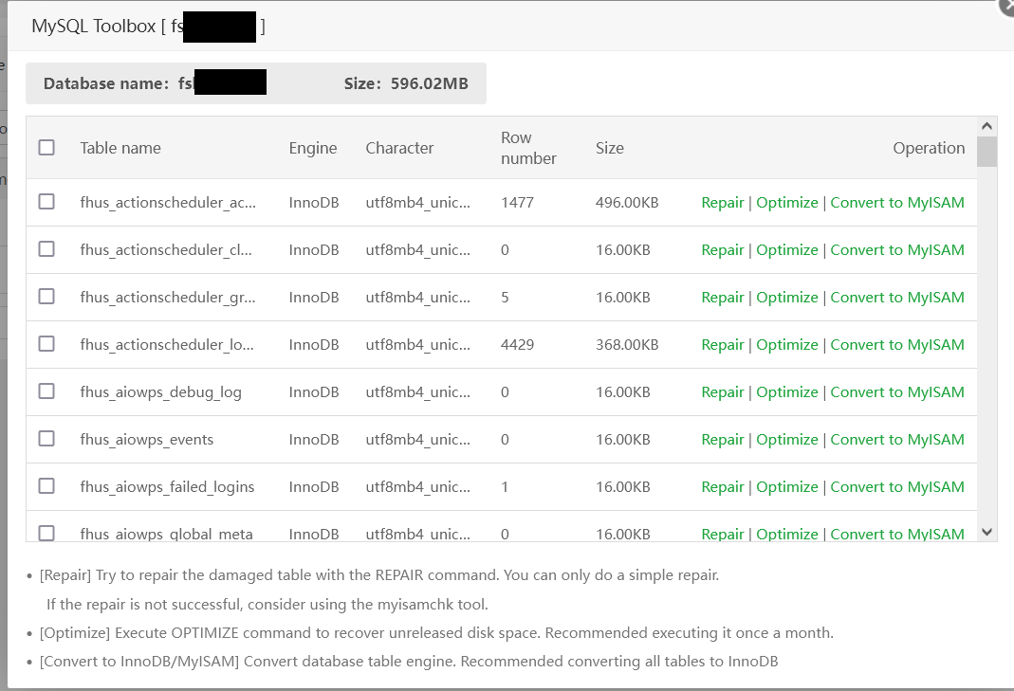Convert fhus_aiowps_failed_logins to MyISAM
This screenshot has height=691, width=1014.
point(896,487)
